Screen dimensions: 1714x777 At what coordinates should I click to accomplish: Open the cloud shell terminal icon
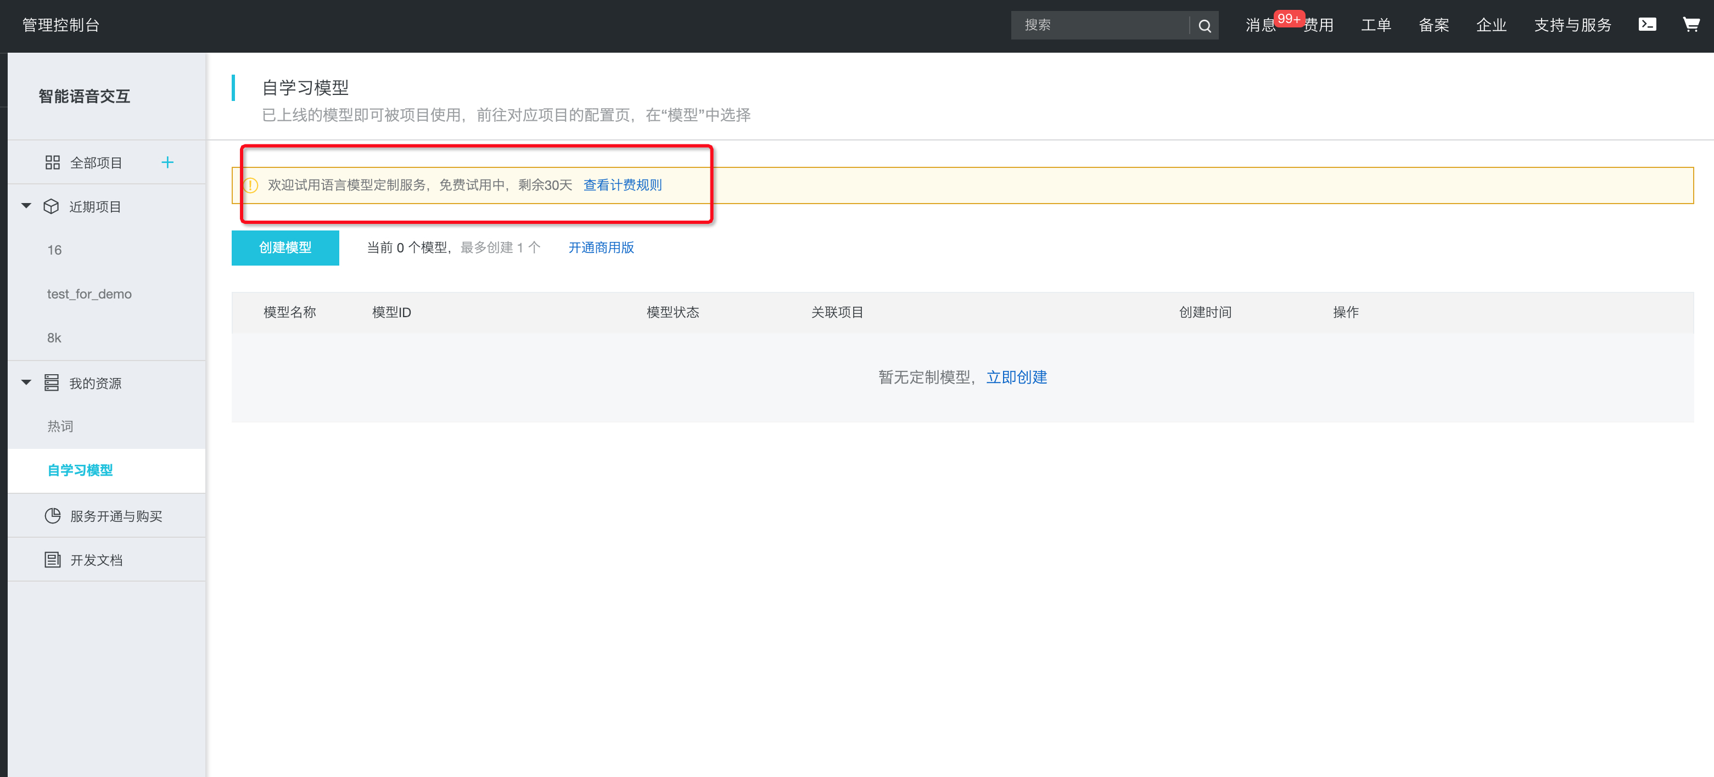1647,25
